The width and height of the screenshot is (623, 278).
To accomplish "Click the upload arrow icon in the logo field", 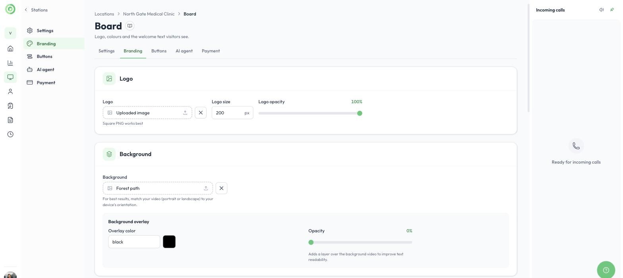I will (185, 113).
